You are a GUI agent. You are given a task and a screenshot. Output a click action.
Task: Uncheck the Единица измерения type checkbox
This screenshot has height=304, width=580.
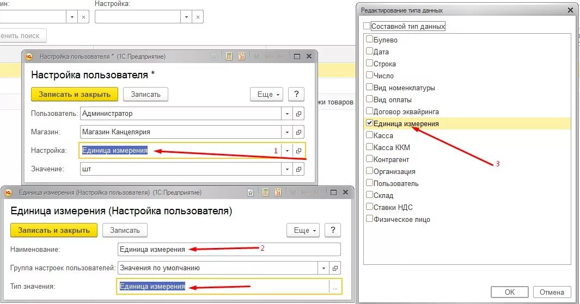[369, 123]
